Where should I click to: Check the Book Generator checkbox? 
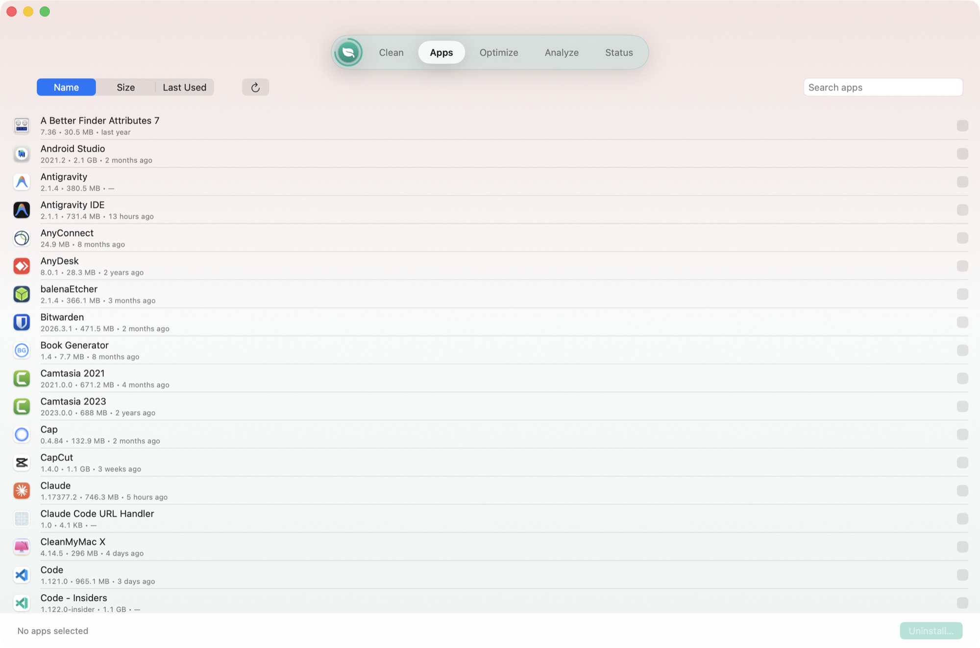[x=962, y=350]
